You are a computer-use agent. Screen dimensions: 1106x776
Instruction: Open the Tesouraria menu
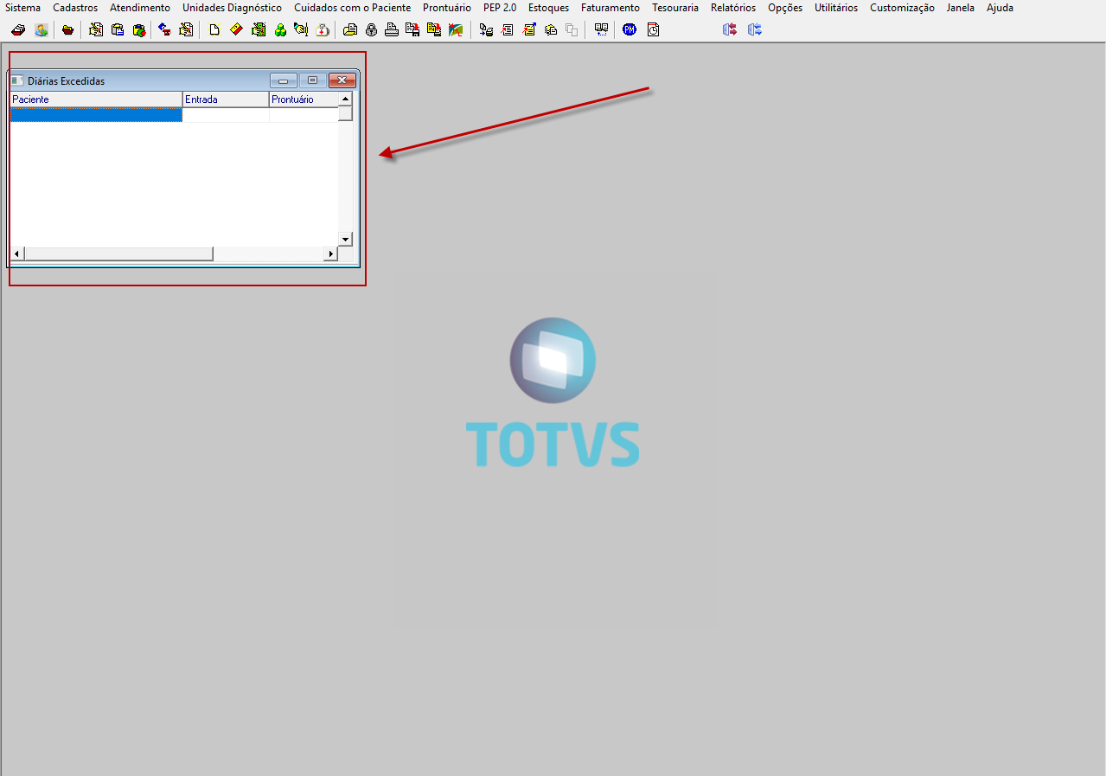[x=675, y=8]
